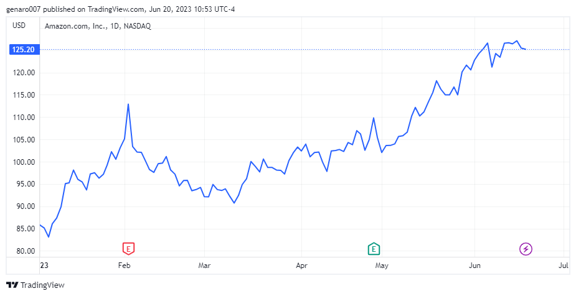Click the green earnings marker near May
Viewport: 576px width, 296px height.
(x=374, y=249)
